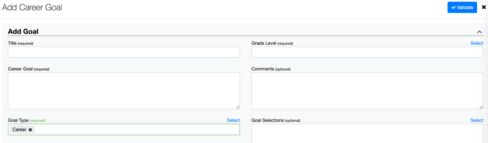Click empty area of Goal Type field
Screen dimensions: 488x143
(137, 130)
